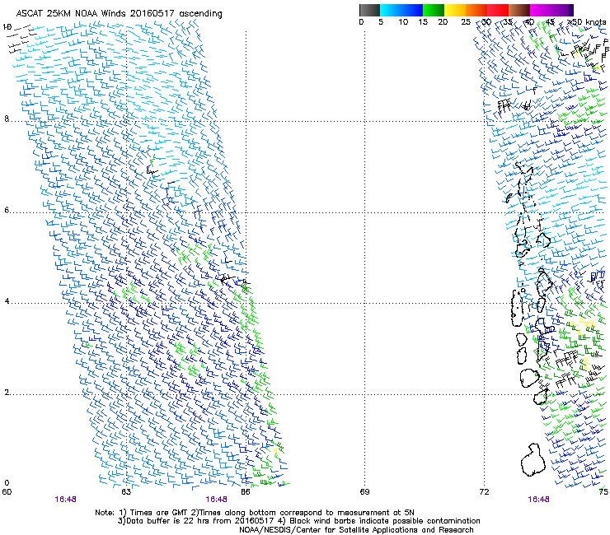Click the southernmost large island outline near 73E
The width and height of the screenshot is (610, 535).
[533, 460]
